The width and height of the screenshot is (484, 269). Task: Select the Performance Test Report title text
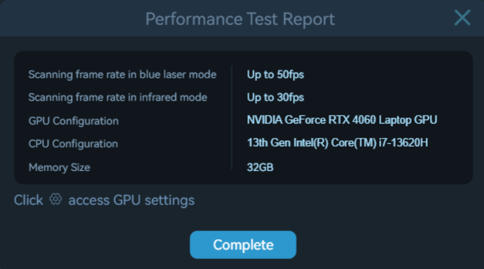click(x=240, y=19)
